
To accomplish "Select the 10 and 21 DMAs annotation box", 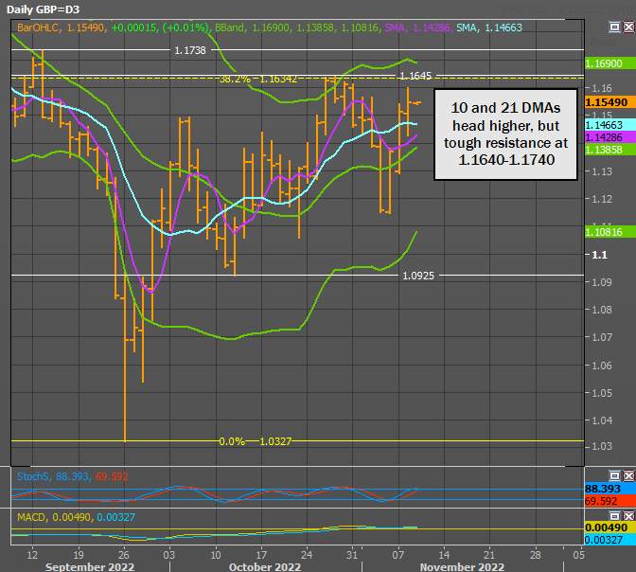I will pyautogui.click(x=505, y=134).
